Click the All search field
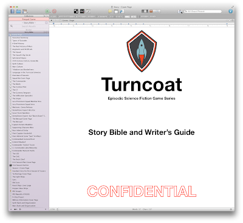Screen dimensions: 243x223 coord(202,12)
